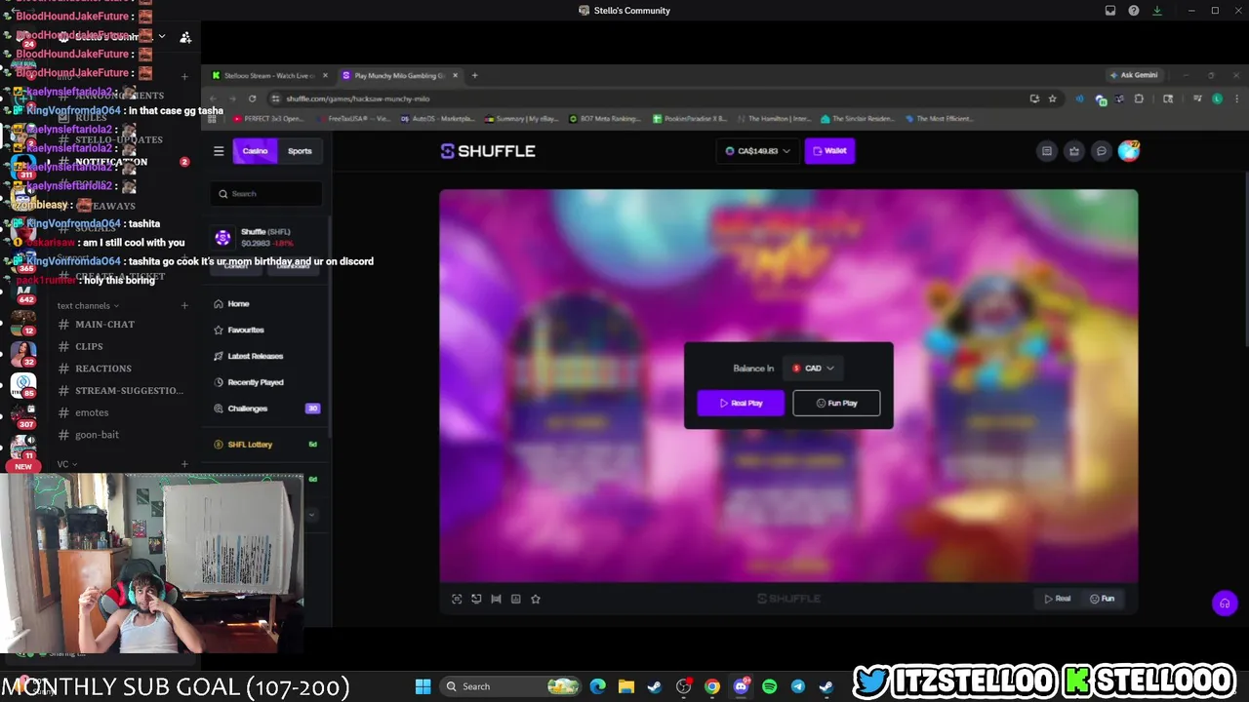Open Latest Releases in sidebar

tap(255, 357)
